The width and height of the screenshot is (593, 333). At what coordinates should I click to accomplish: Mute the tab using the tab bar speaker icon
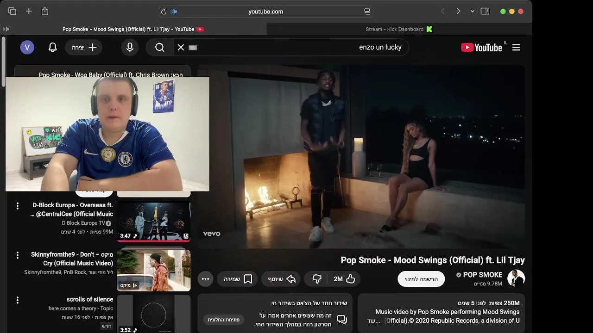(x=6, y=29)
